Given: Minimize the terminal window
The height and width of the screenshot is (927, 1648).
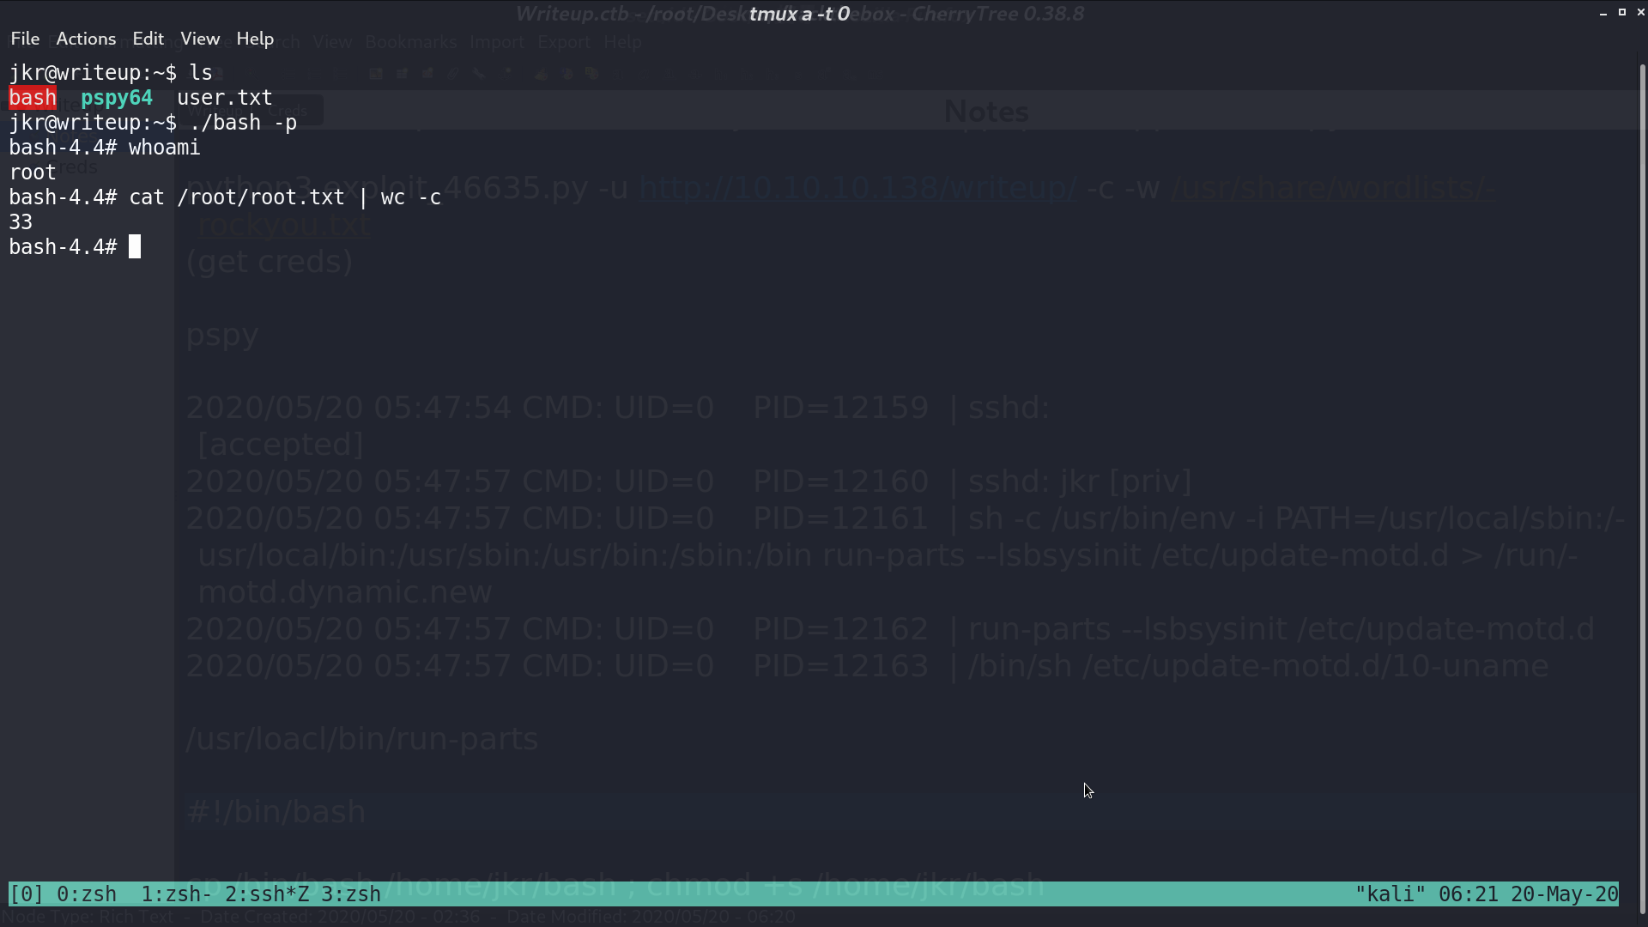Looking at the screenshot, I should 1603,13.
